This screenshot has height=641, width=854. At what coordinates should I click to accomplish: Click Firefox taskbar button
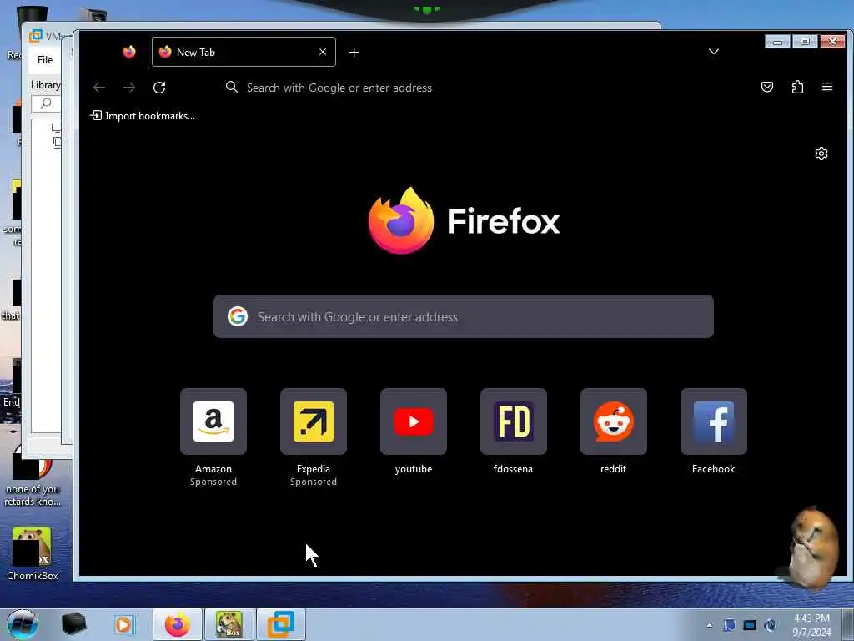coord(178,624)
